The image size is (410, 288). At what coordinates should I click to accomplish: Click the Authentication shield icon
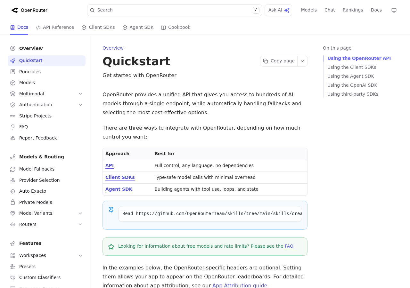click(x=13, y=105)
